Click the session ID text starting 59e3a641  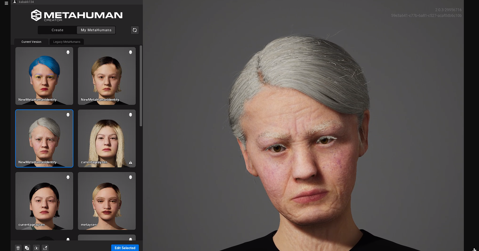point(426,16)
